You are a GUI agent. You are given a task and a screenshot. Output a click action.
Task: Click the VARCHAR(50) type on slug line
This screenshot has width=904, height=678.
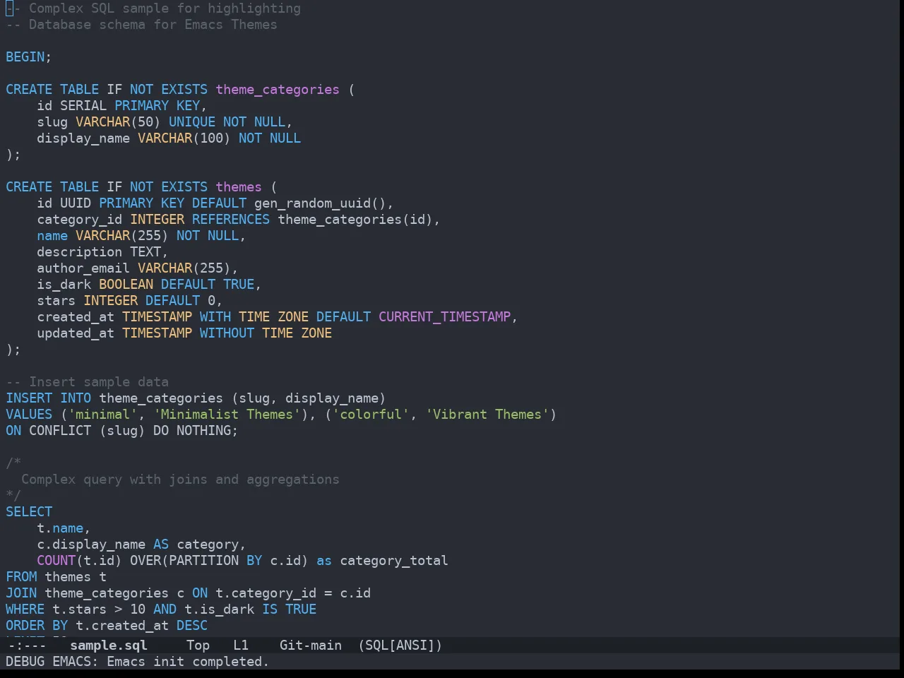click(x=118, y=122)
